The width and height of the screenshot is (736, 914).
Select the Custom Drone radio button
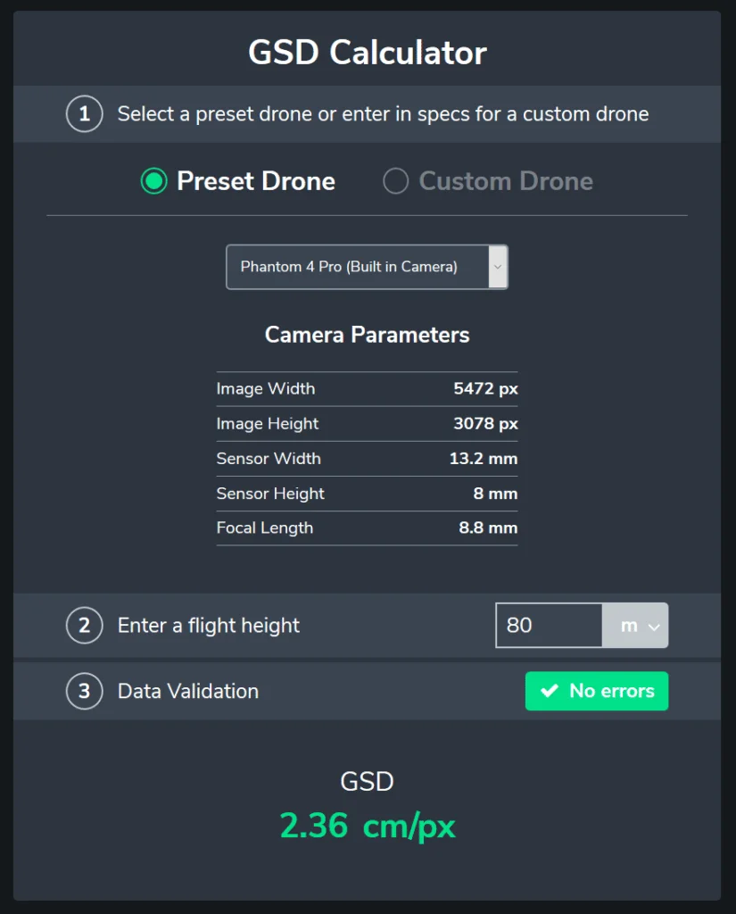click(x=394, y=181)
